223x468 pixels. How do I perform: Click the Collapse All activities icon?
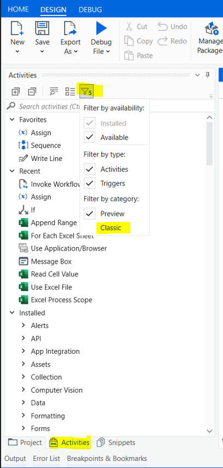click(x=32, y=92)
